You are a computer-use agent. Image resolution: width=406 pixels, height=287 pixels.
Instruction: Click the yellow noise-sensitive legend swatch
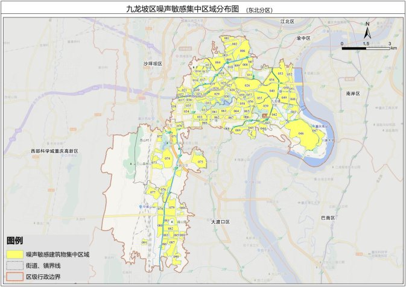point(15,255)
